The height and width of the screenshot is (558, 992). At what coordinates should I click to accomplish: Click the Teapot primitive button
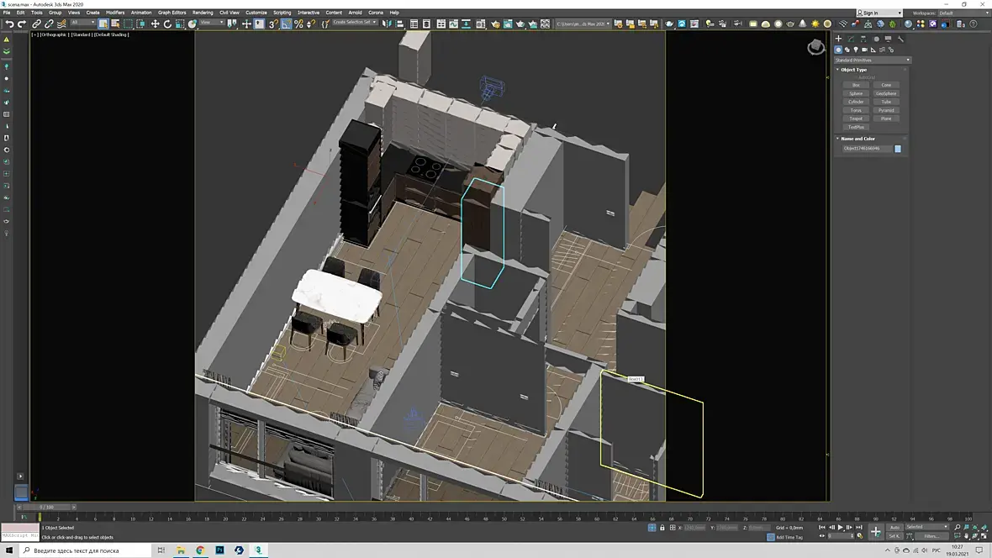pos(856,118)
